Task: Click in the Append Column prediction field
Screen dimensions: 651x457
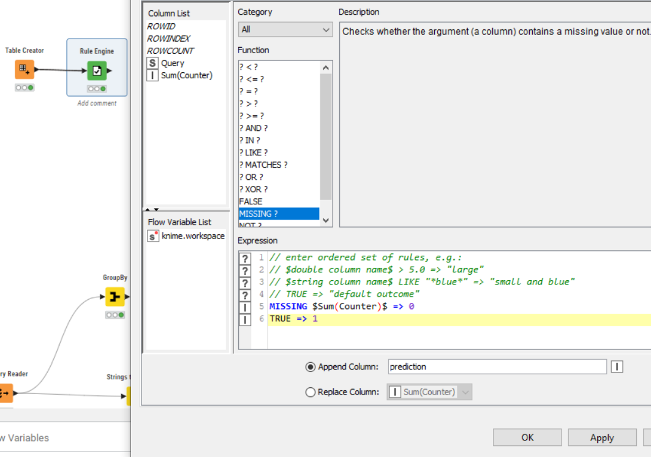Action: click(x=497, y=366)
